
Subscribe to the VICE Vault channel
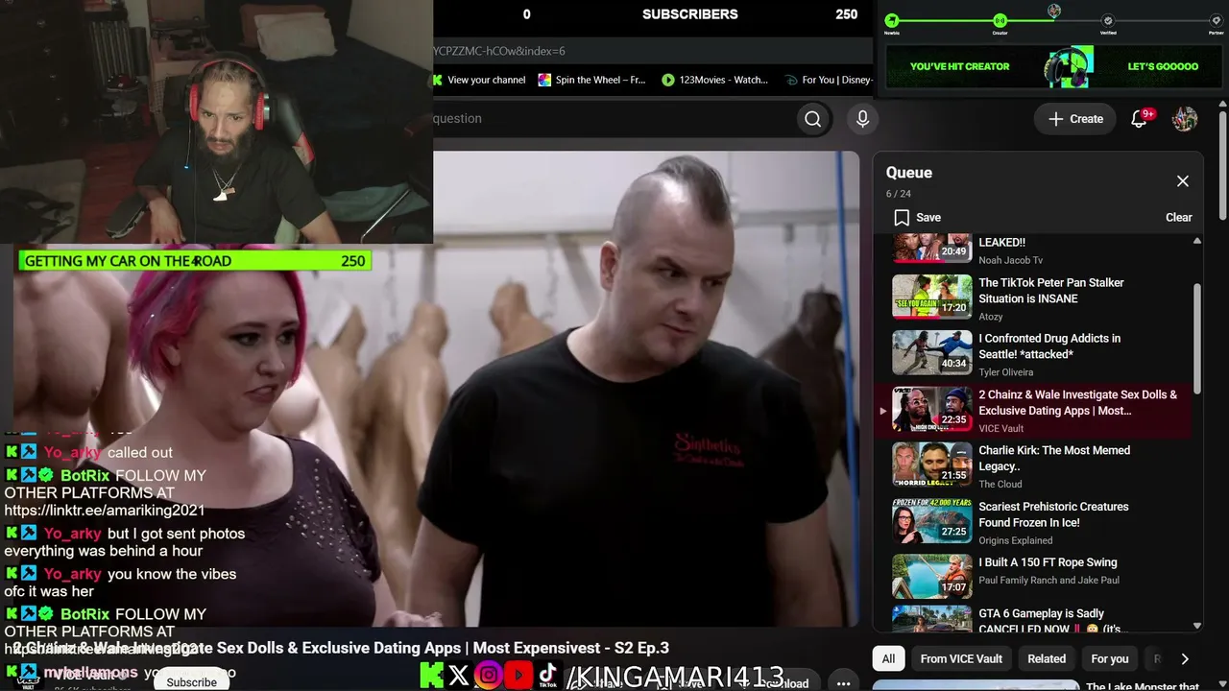click(x=192, y=682)
